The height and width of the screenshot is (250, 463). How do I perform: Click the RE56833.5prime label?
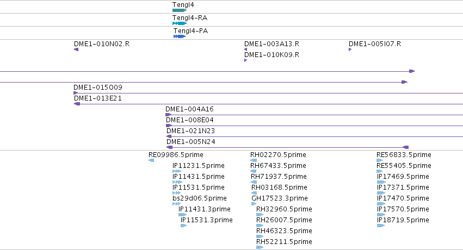tap(404, 155)
